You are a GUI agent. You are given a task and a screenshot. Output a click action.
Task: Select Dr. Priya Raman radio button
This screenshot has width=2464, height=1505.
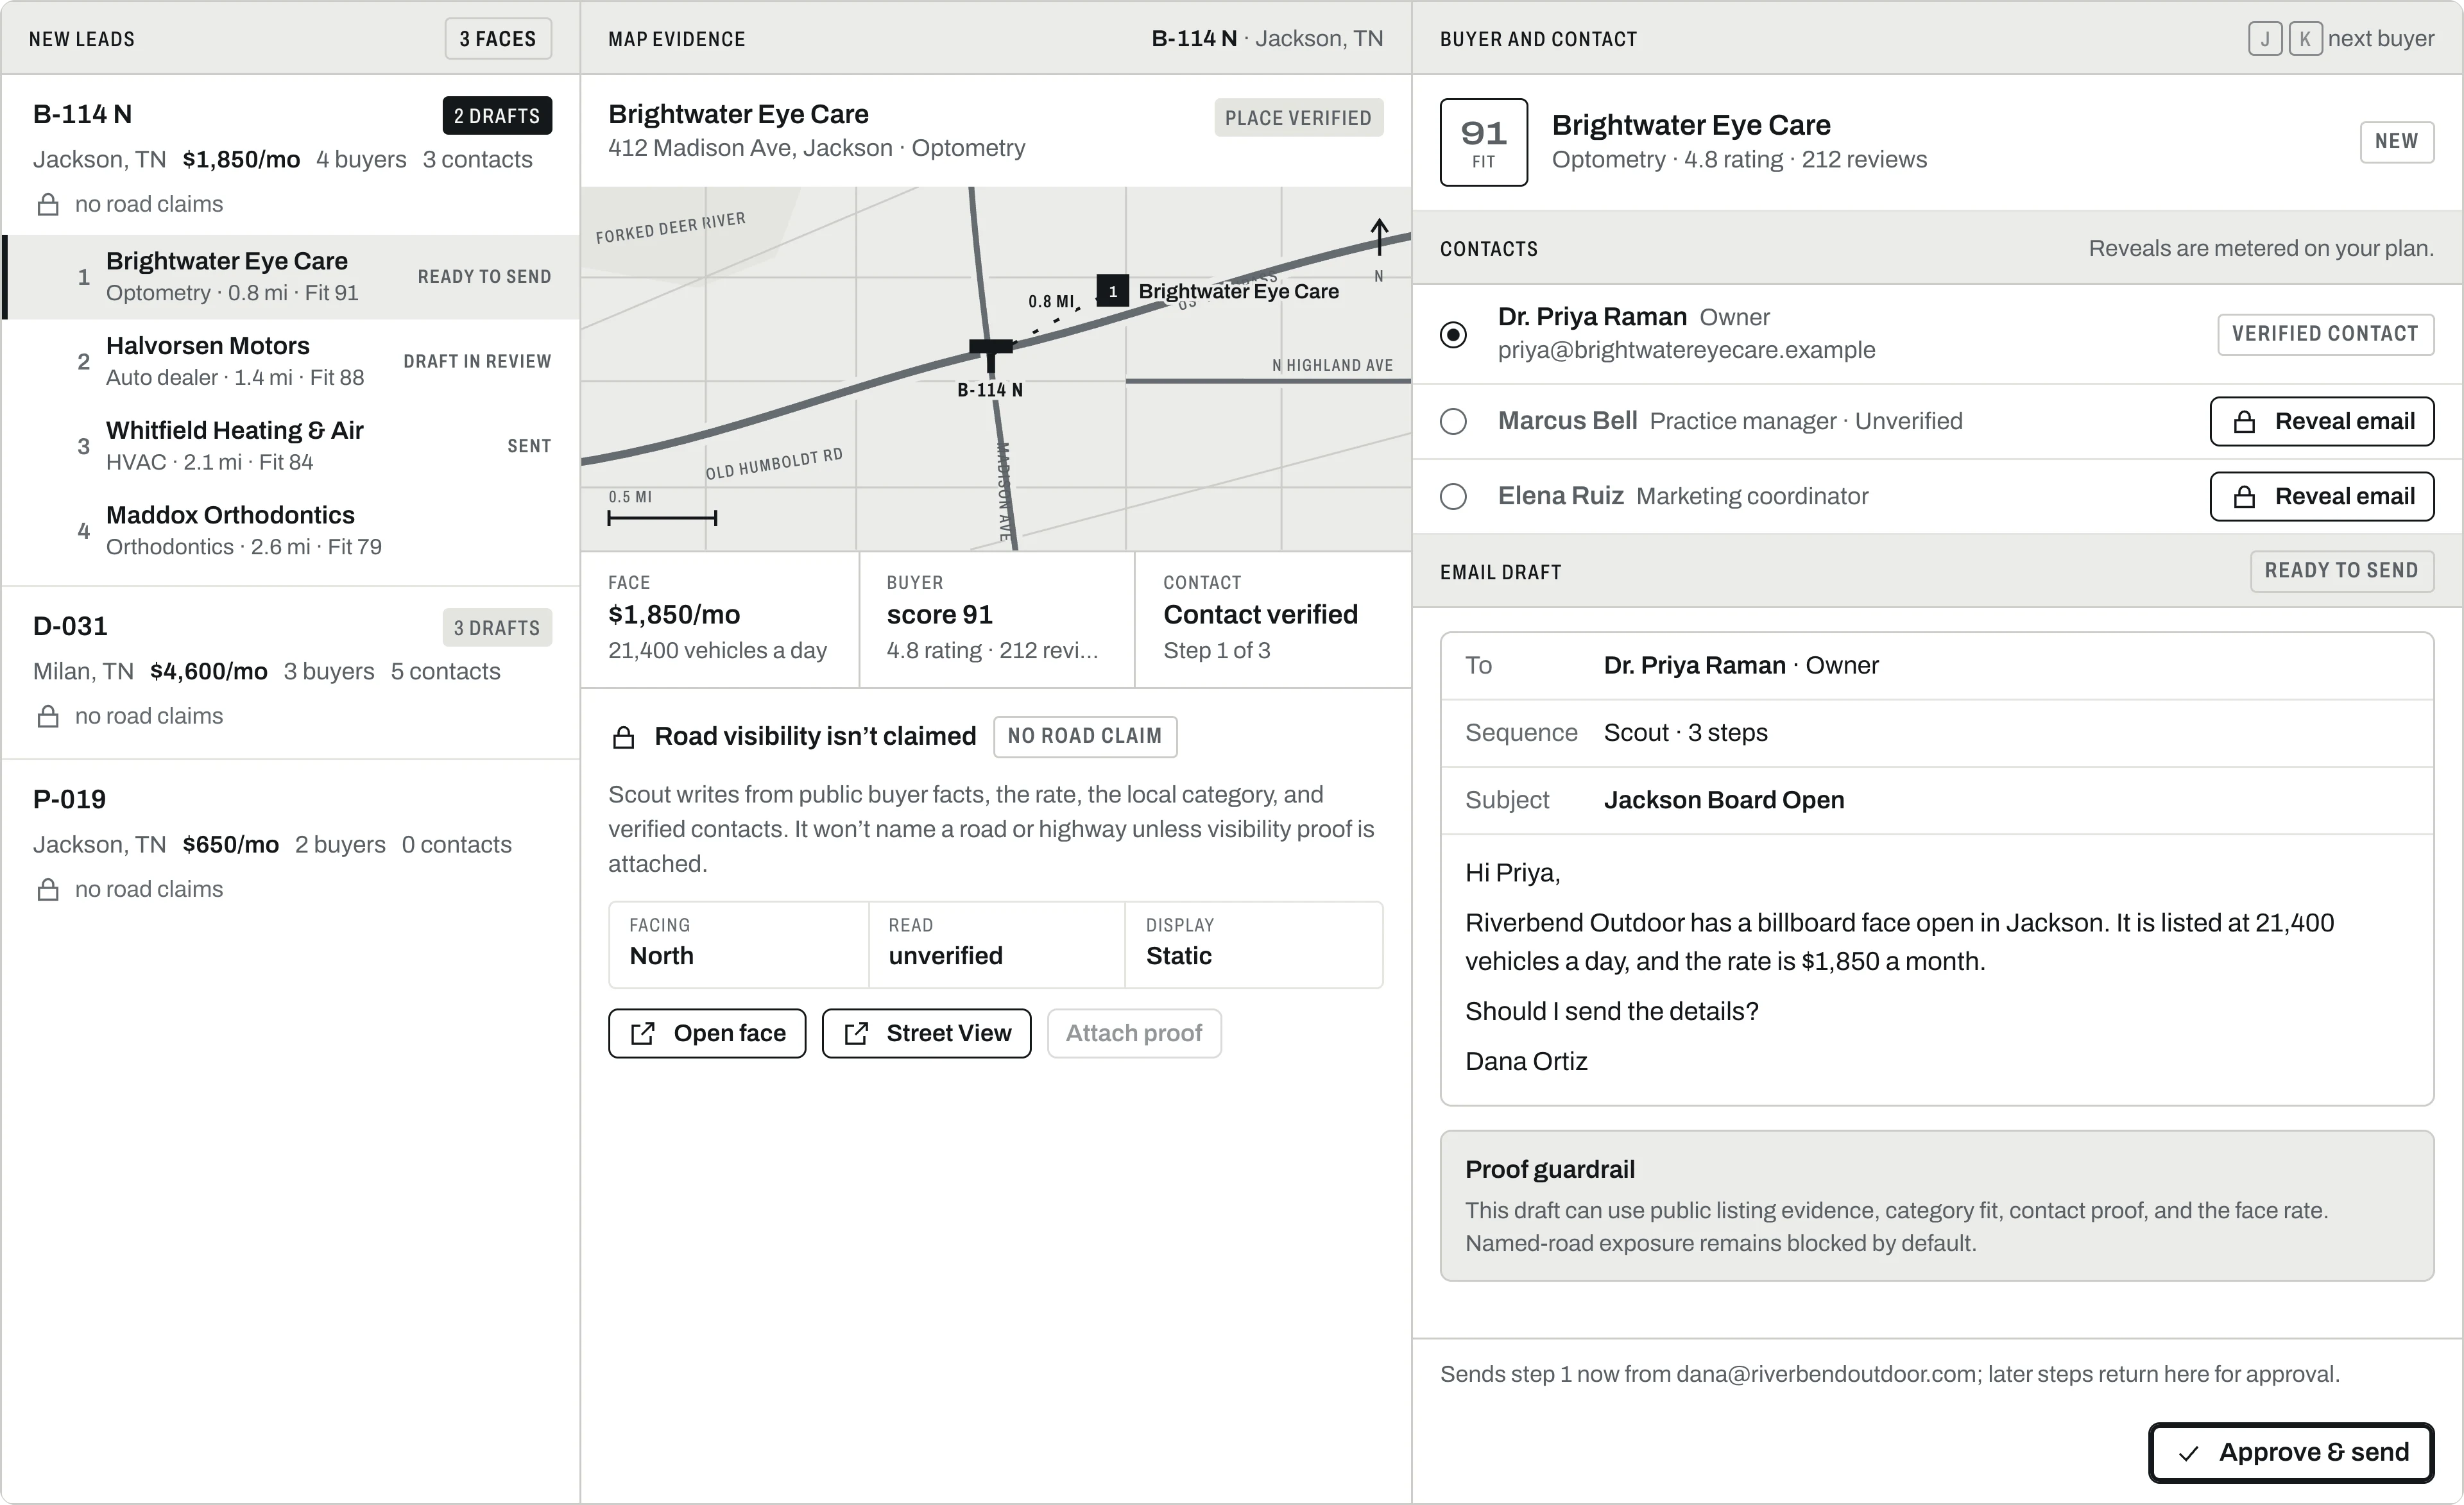[x=1453, y=334]
